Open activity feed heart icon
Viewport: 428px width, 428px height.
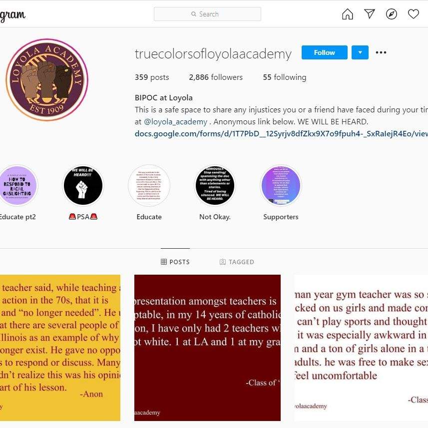[x=413, y=14]
